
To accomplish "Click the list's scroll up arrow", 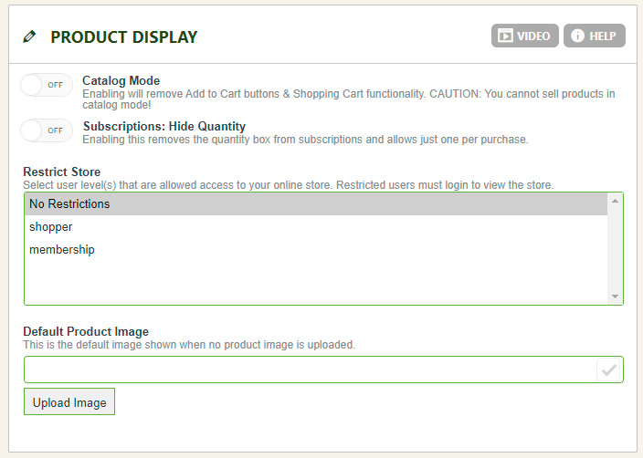I will pos(615,201).
